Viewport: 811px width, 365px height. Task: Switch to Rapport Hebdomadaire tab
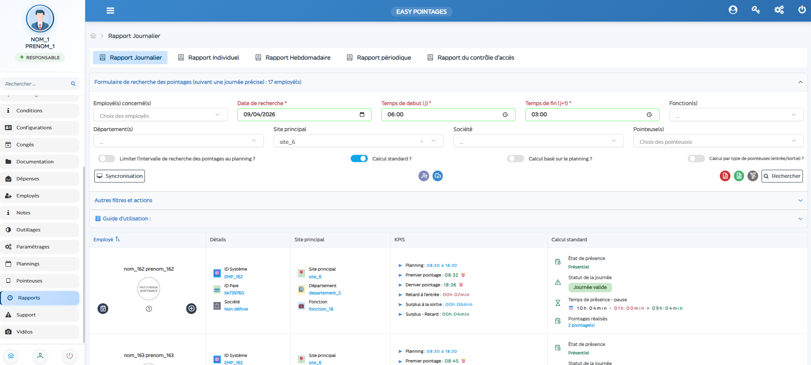(x=293, y=57)
